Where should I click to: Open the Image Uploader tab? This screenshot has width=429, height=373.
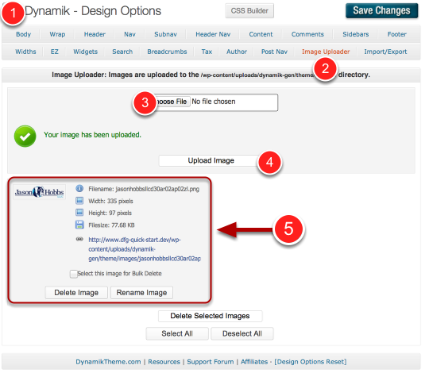[327, 52]
